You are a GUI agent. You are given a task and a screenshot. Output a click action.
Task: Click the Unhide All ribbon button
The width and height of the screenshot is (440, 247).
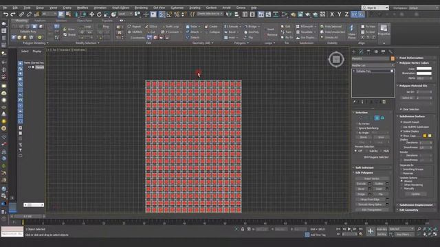pyautogui.click(x=329, y=37)
